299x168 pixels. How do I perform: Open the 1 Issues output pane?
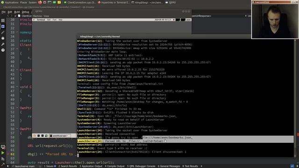click(x=50, y=166)
